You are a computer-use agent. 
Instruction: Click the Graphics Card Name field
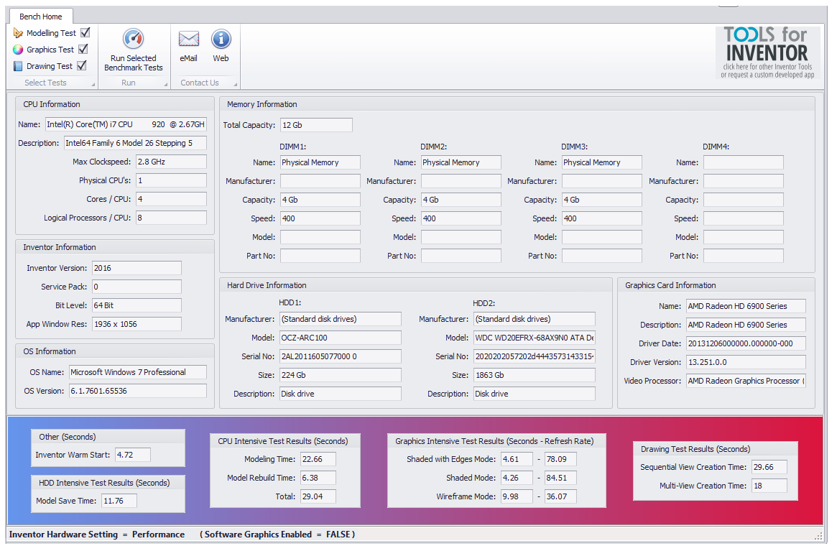[x=746, y=306]
